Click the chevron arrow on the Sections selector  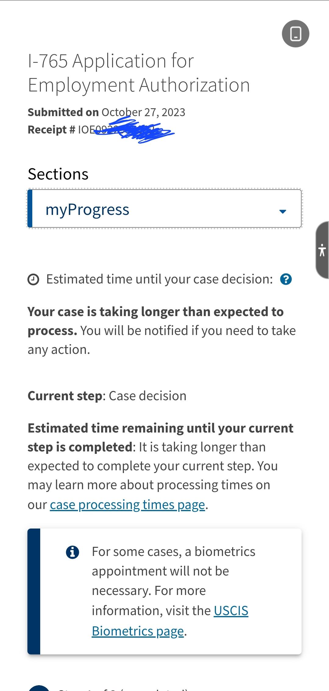click(282, 211)
